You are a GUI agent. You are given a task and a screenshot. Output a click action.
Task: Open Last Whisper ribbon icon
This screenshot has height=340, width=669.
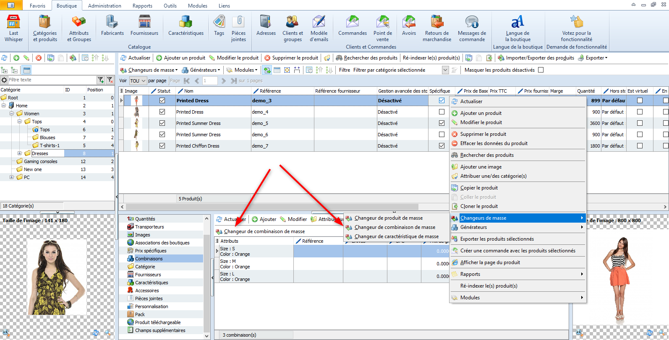click(x=13, y=28)
